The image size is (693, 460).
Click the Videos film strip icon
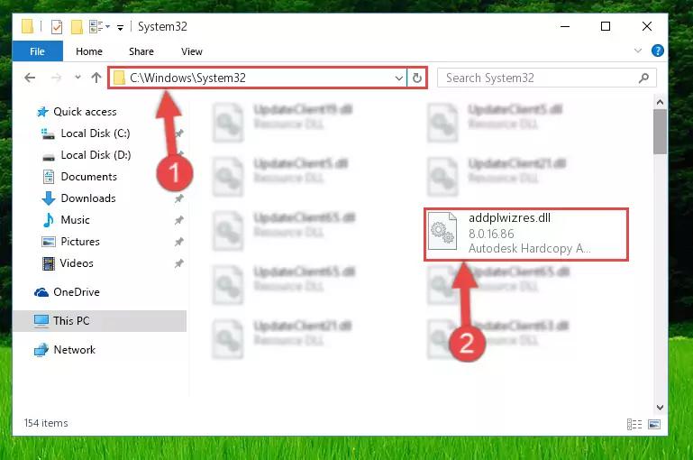coord(48,263)
